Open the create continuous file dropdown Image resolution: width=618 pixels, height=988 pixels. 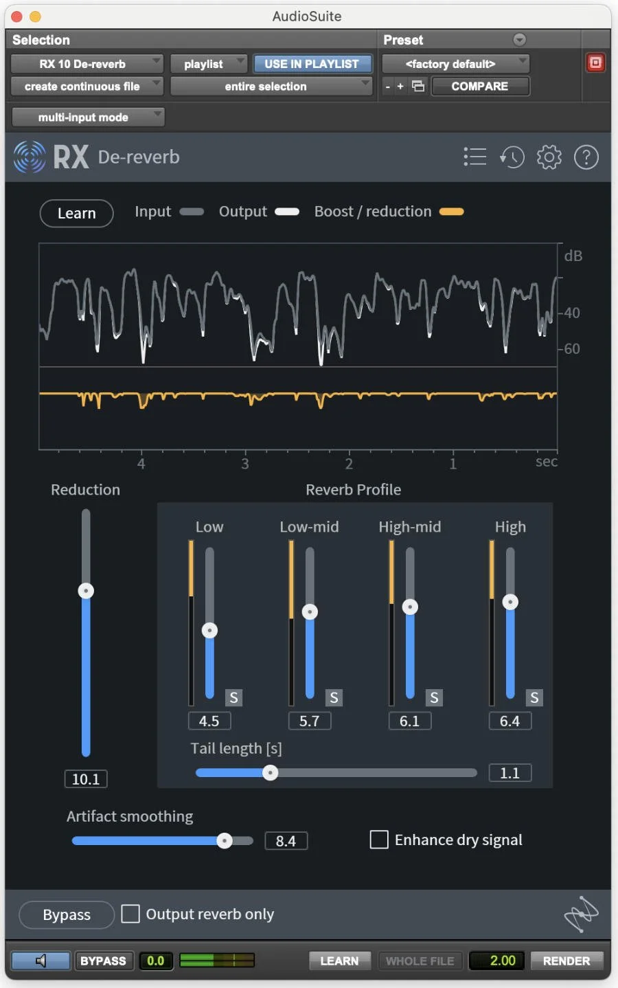click(87, 87)
